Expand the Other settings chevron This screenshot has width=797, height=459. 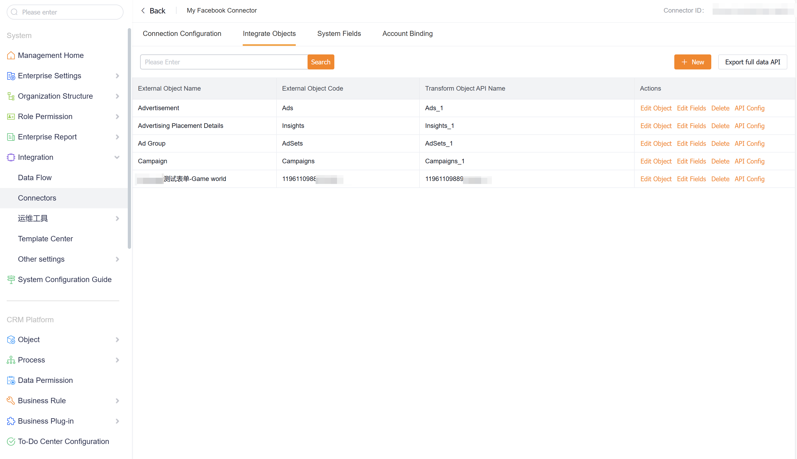tap(117, 260)
